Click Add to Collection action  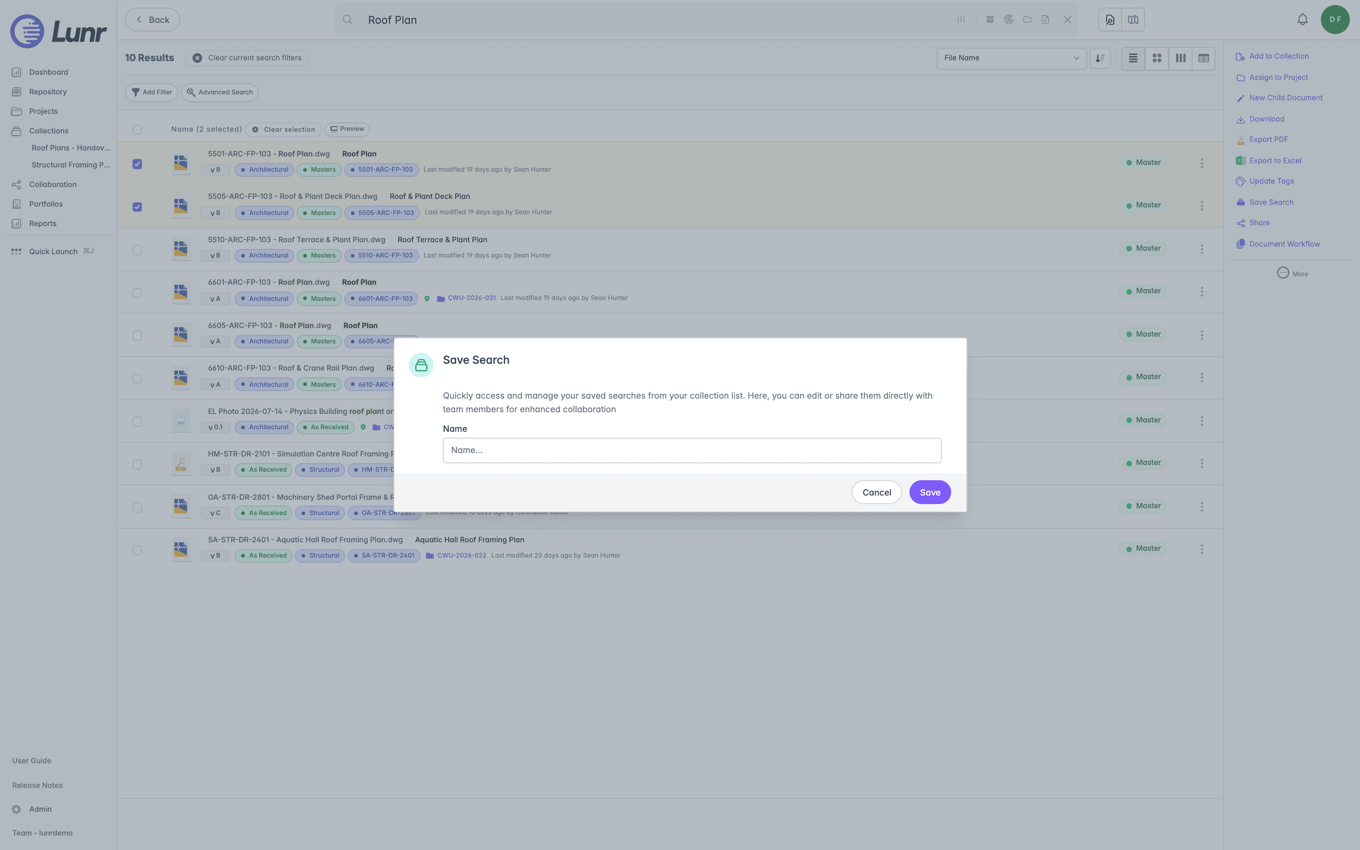tap(1272, 56)
